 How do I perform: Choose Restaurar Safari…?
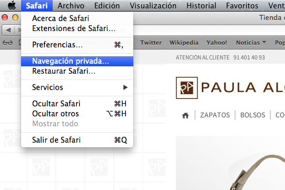click(x=77, y=71)
